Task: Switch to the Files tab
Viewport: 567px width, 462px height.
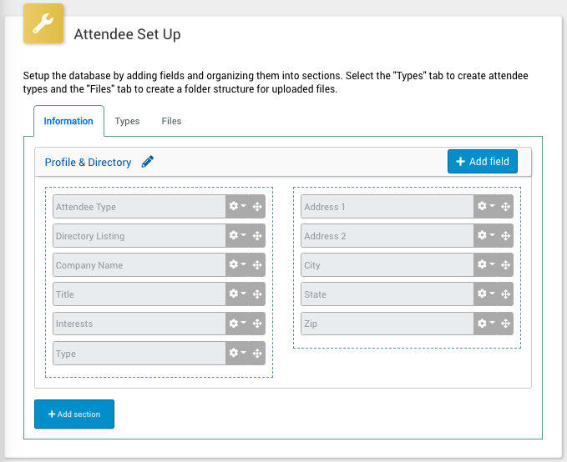Action: [x=171, y=121]
